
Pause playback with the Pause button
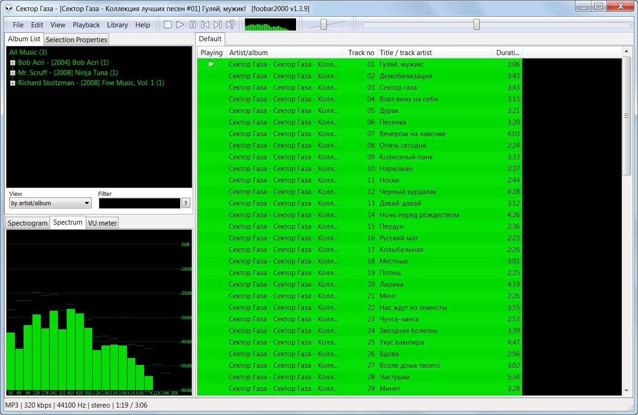coord(193,25)
